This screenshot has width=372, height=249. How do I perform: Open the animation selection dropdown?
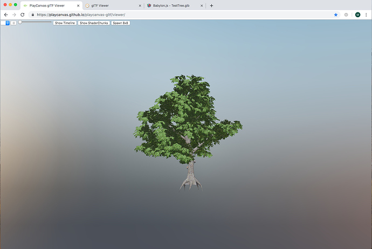[5, 23]
